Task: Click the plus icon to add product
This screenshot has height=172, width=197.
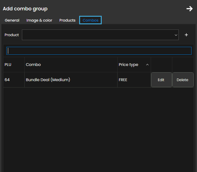Action: click(x=186, y=35)
